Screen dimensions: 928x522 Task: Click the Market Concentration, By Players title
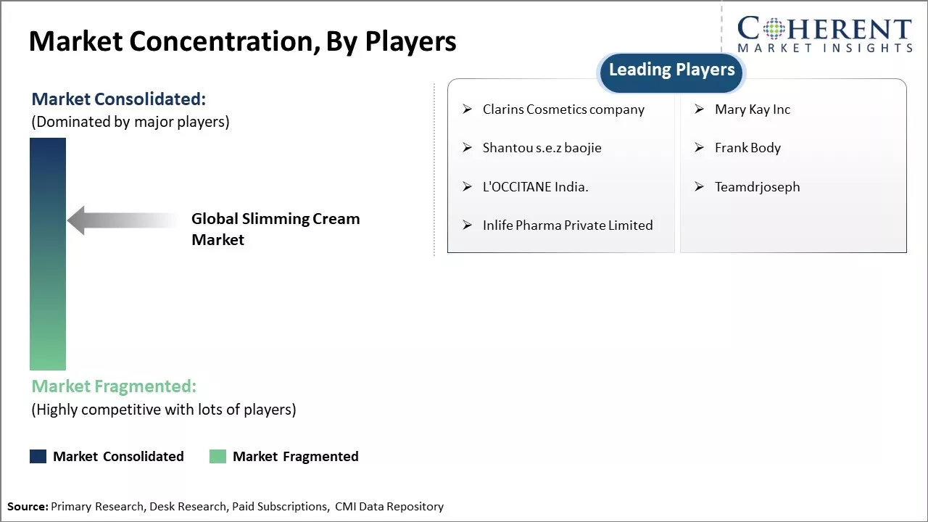point(243,42)
